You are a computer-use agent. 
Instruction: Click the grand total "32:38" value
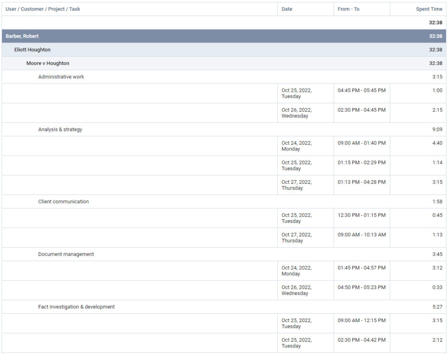(x=436, y=22)
